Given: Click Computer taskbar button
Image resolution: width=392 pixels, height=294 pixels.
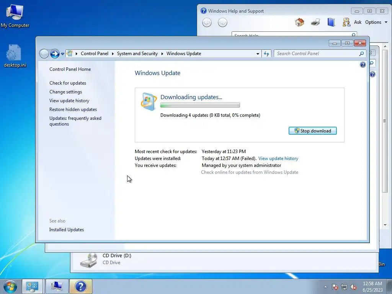Looking at the screenshot, I should 57,286.
